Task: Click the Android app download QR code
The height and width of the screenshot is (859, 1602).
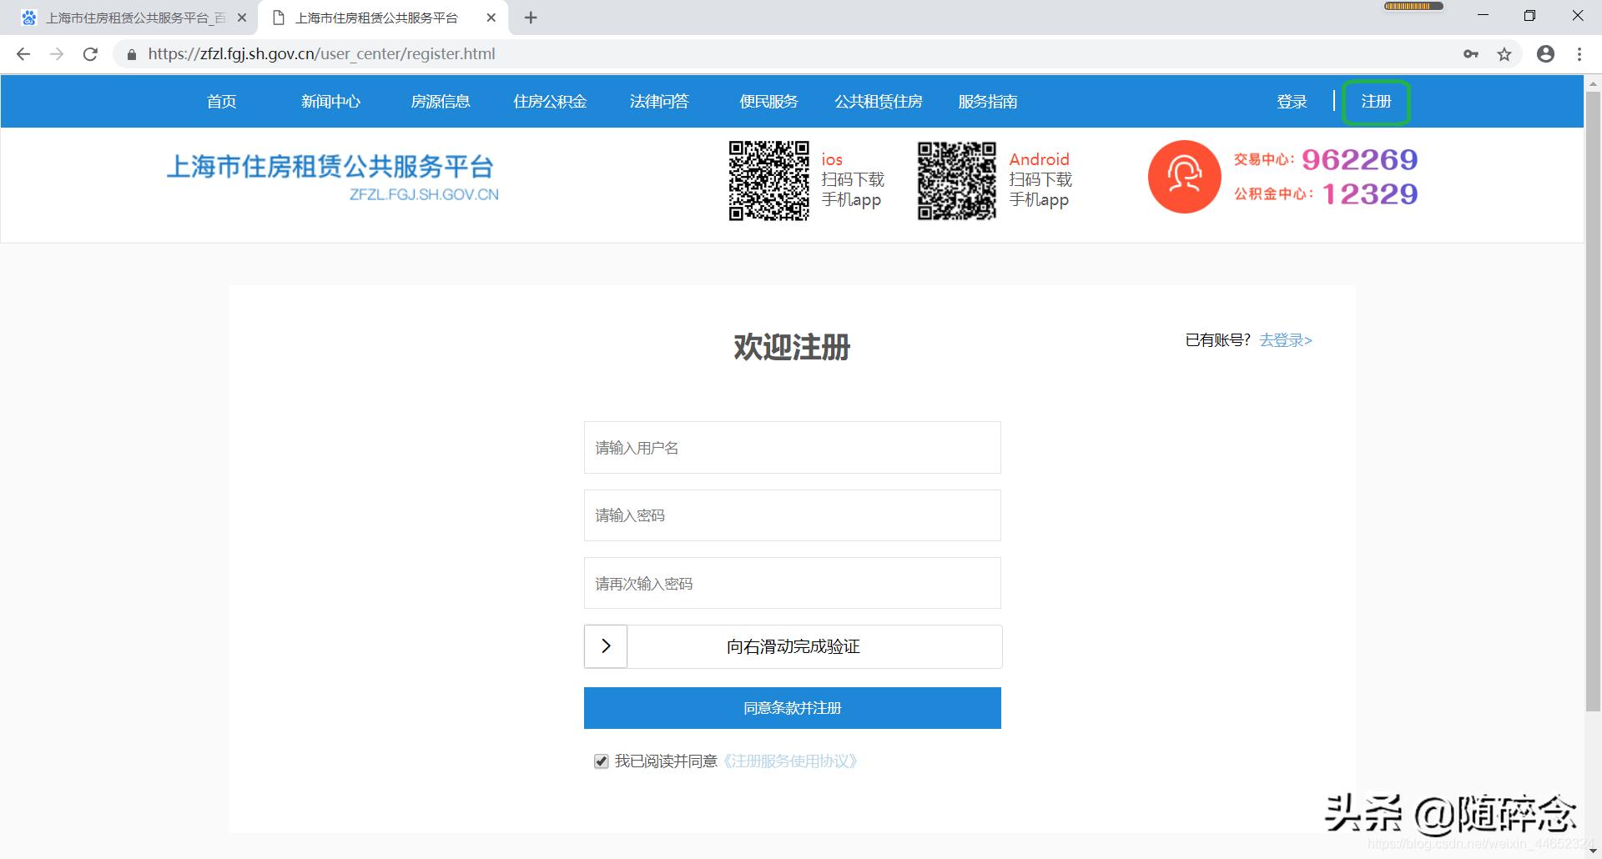Action: click(x=956, y=179)
